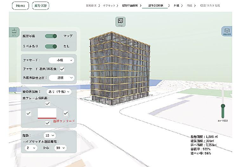Open the 入力 input panel icon
Image resolution: width=241 pixels, height=167 pixels.
[14, 32]
